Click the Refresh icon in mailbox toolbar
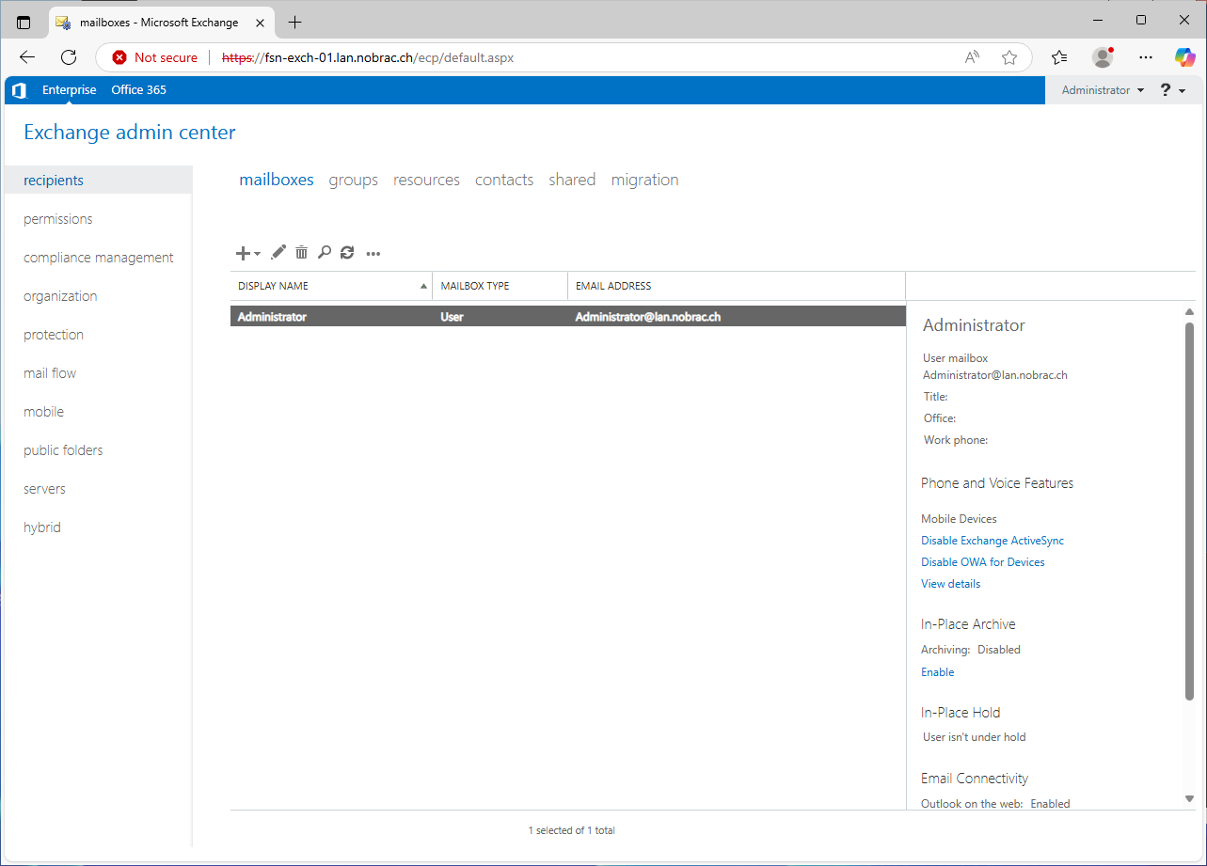Viewport: 1207px width, 866px height. 347,252
